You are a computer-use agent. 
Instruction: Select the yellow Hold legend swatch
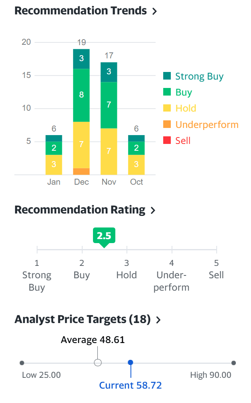[x=167, y=108]
